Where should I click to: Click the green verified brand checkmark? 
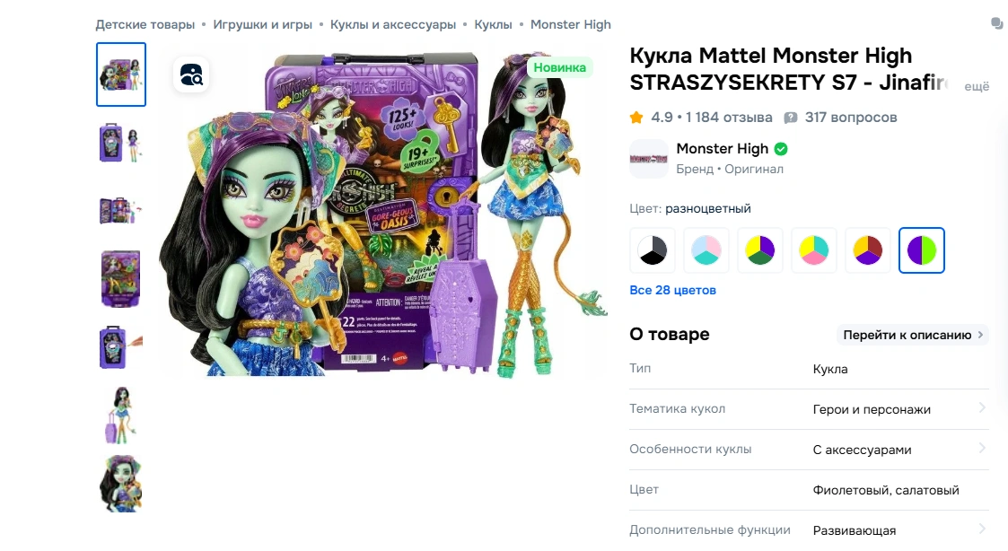[781, 149]
